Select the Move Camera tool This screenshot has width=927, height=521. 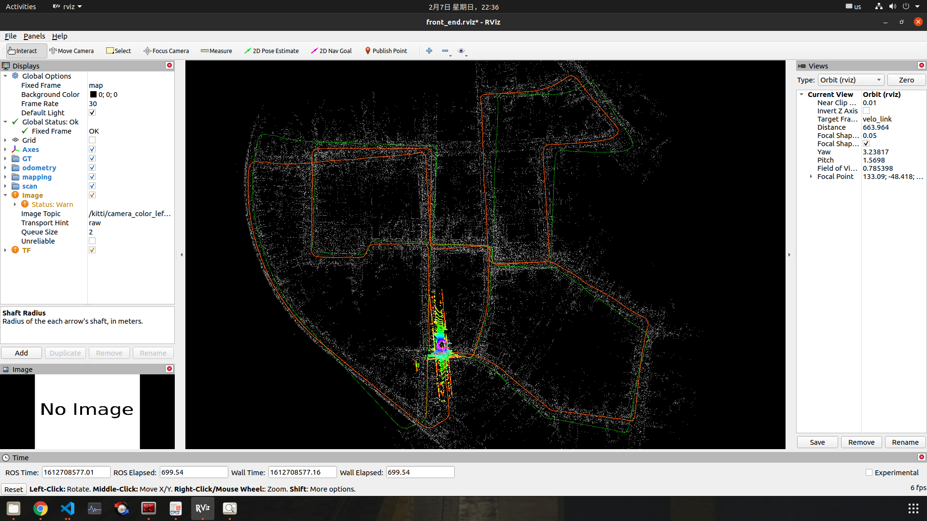[x=71, y=51]
